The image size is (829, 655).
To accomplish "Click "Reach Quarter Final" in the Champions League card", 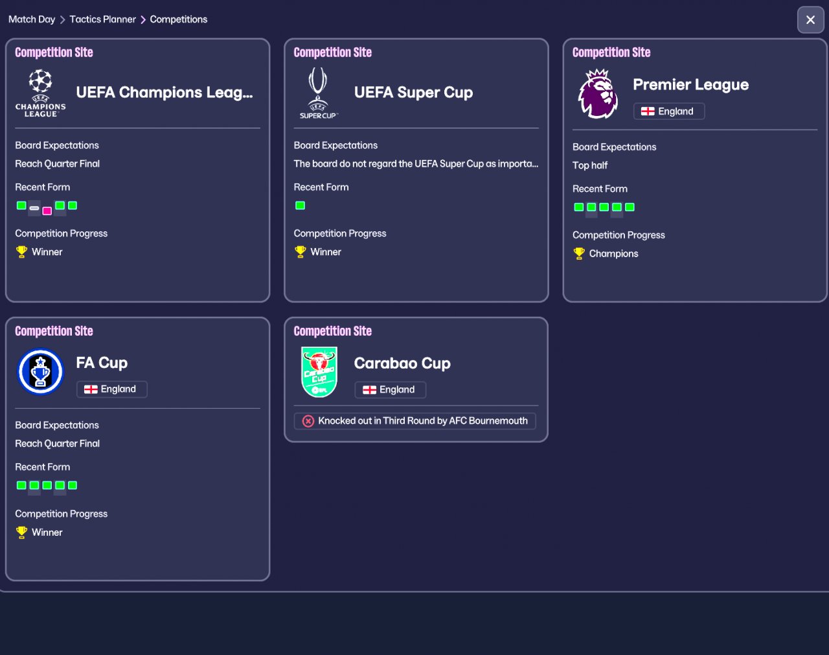I will 58,164.
